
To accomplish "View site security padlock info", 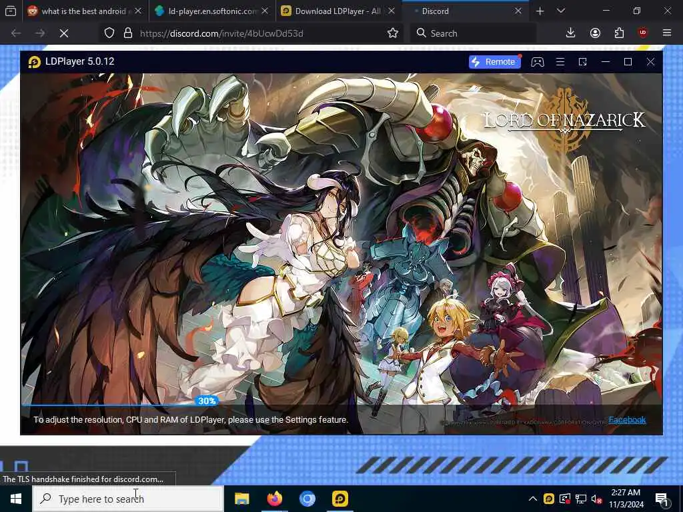I will (127, 33).
